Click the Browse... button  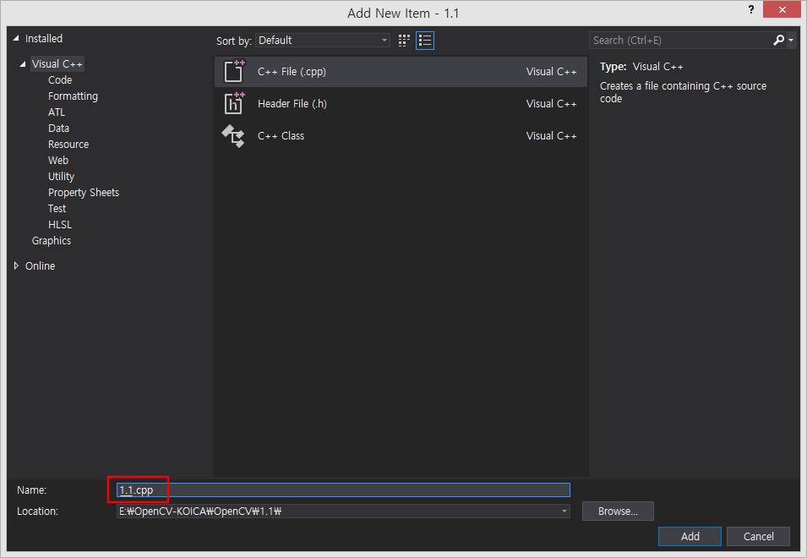pos(618,511)
